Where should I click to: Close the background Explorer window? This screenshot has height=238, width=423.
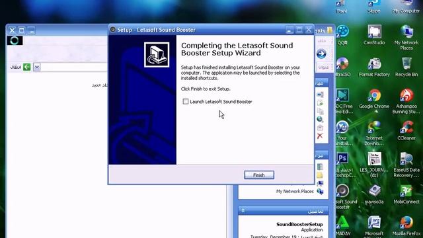pos(12,30)
